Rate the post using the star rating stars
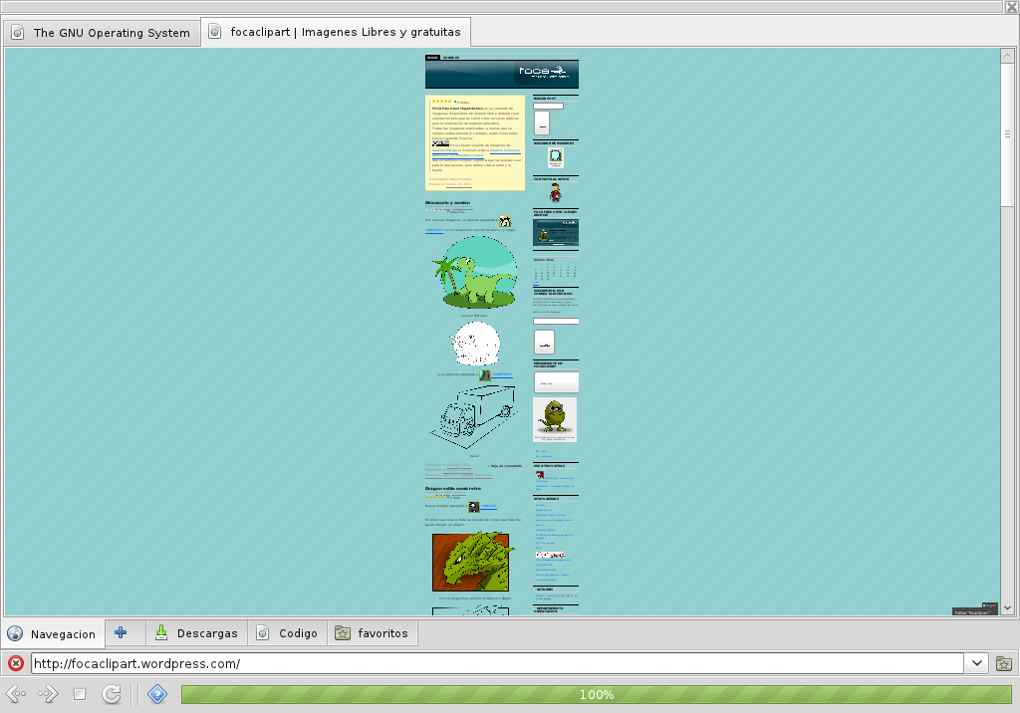 click(441, 101)
